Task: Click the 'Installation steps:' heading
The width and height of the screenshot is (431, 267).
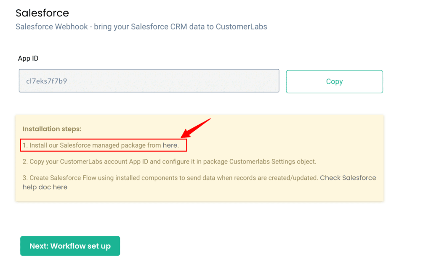Action: pos(52,129)
